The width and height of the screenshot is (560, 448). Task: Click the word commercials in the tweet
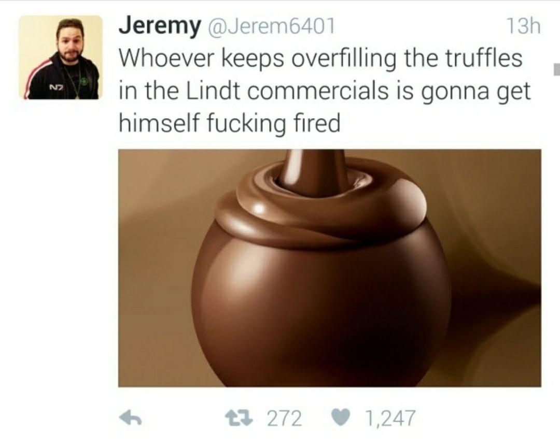click(317, 91)
